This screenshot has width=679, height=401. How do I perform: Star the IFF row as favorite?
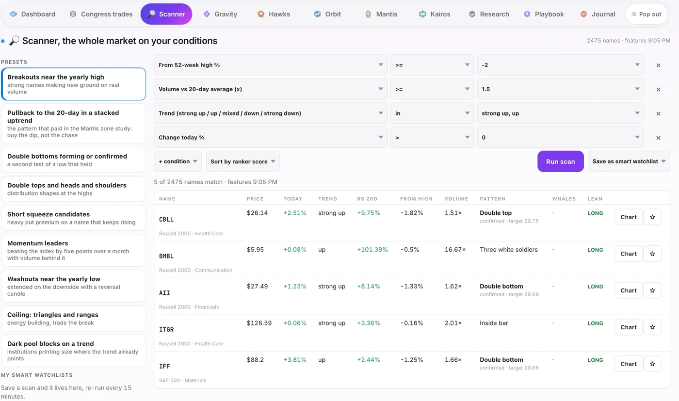click(652, 364)
